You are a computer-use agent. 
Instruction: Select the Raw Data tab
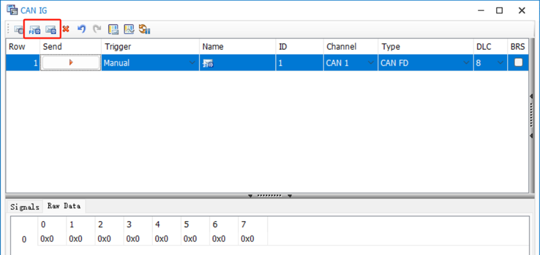click(x=63, y=206)
